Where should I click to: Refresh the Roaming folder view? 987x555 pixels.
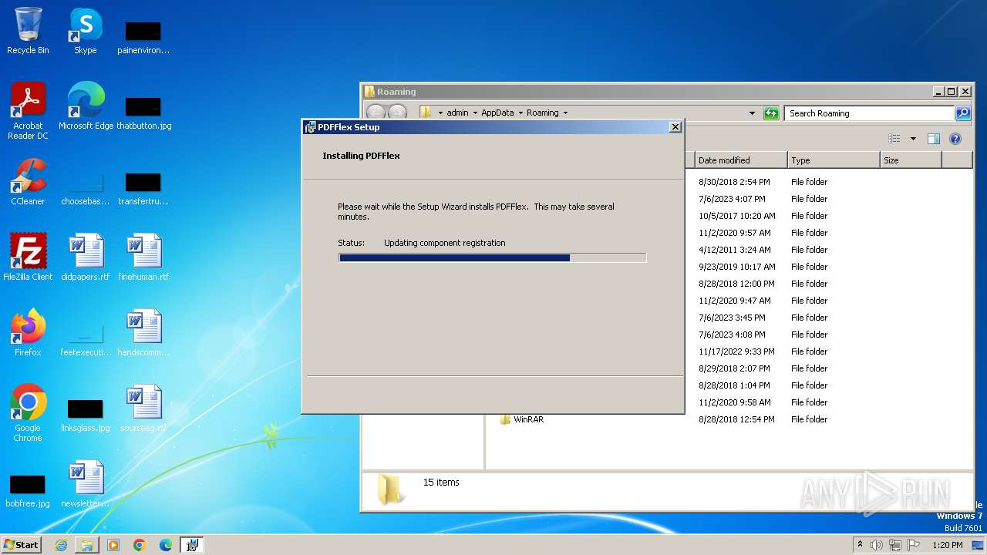click(x=771, y=113)
